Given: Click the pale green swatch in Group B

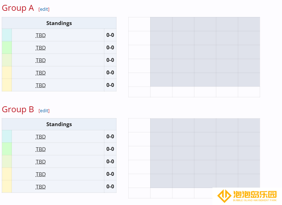Looking at the screenshot, I should [x=7, y=162].
